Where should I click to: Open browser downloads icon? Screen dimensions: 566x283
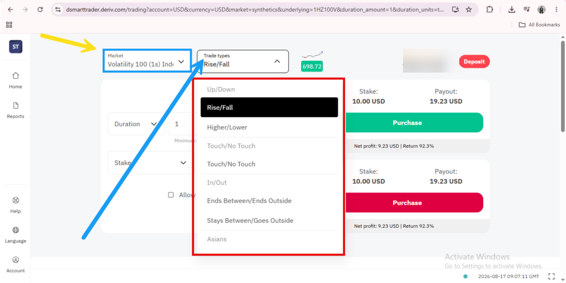tap(511, 10)
